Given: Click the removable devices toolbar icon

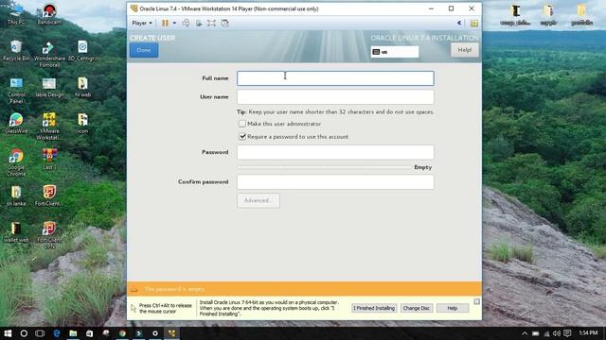Looking at the screenshot, I should pos(199,23).
